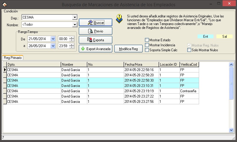237x142 pixels.
Task: Click the Sal yellow color legend
Action: pyautogui.click(x=224, y=37)
